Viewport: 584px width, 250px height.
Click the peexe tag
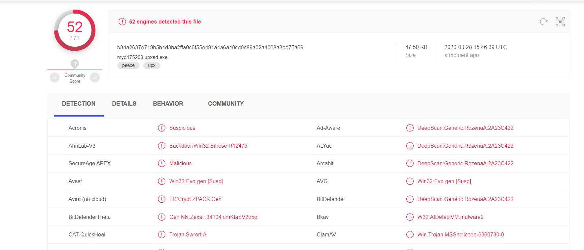tap(128, 65)
